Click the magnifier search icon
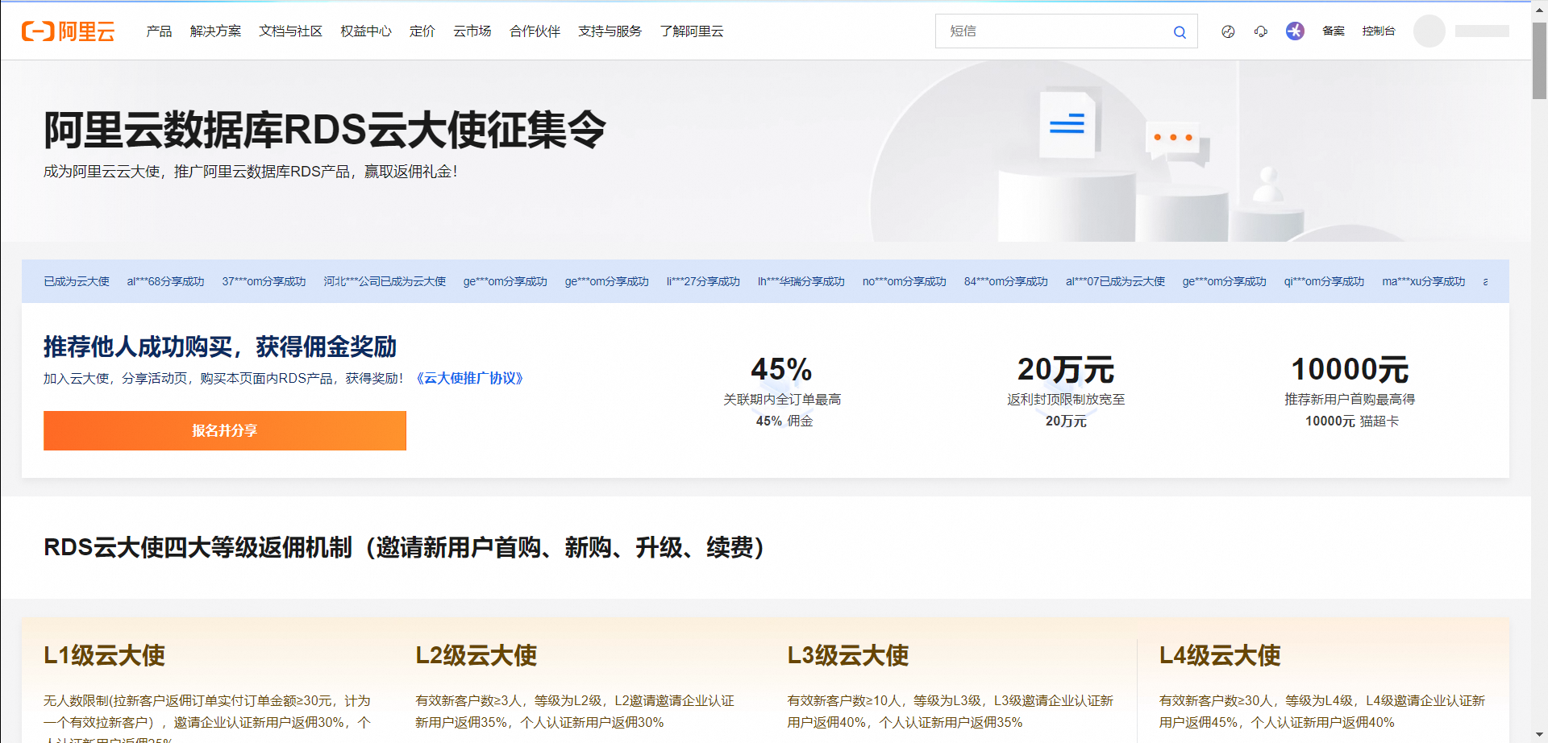The height and width of the screenshot is (743, 1548). pyautogui.click(x=1180, y=32)
